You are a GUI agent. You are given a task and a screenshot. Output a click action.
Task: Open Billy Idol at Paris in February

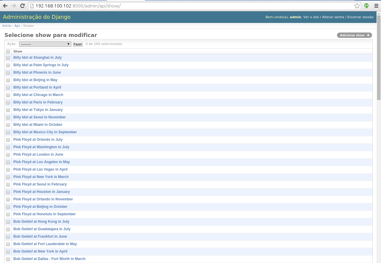[x=38, y=102]
